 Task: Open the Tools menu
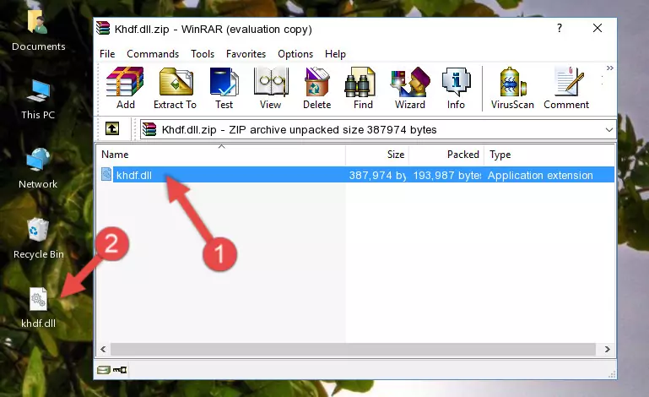tap(203, 54)
